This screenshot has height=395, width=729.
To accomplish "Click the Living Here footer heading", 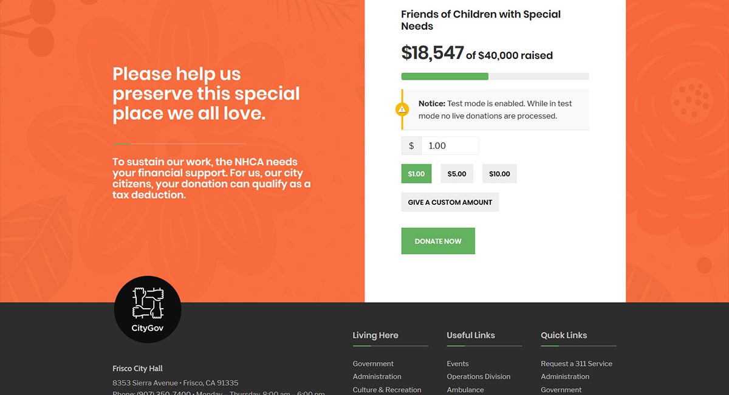I will tap(375, 335).
